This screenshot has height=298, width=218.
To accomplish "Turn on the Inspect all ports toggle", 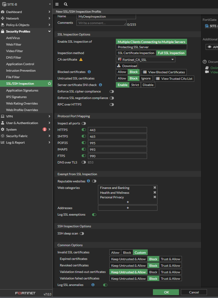I will tap(84, 123).
